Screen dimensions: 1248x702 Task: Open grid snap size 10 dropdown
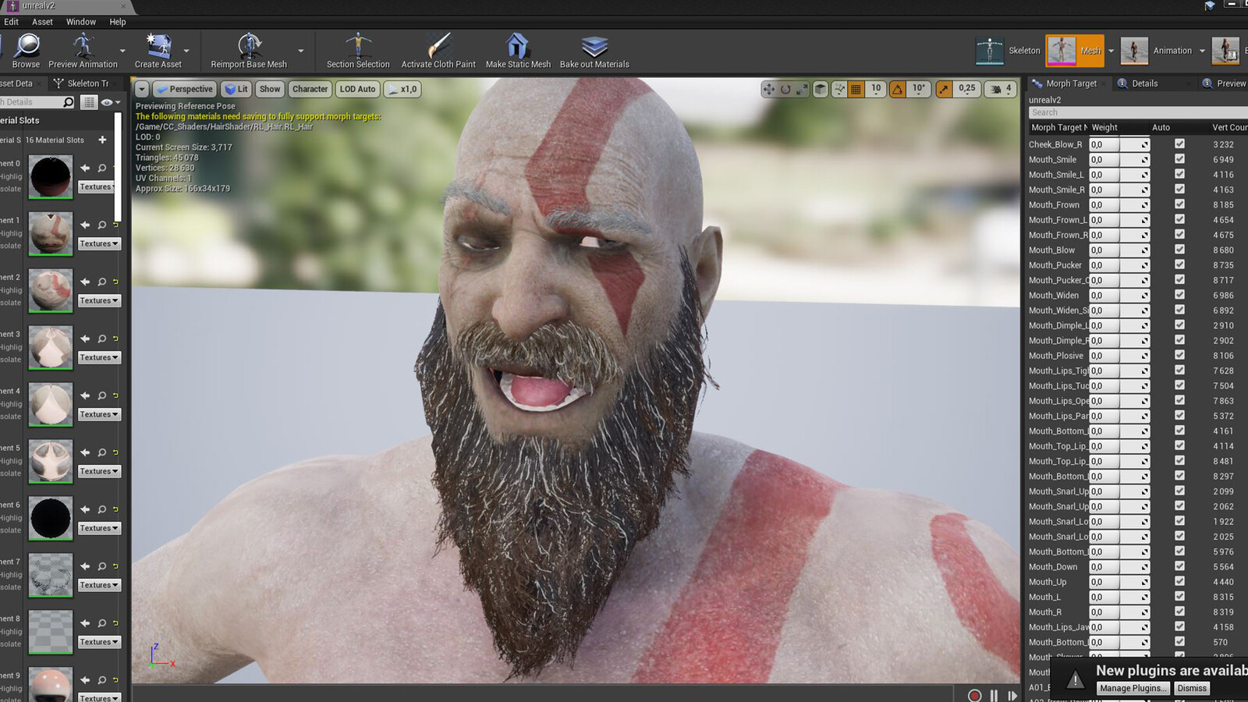click(x=876, y=89)
